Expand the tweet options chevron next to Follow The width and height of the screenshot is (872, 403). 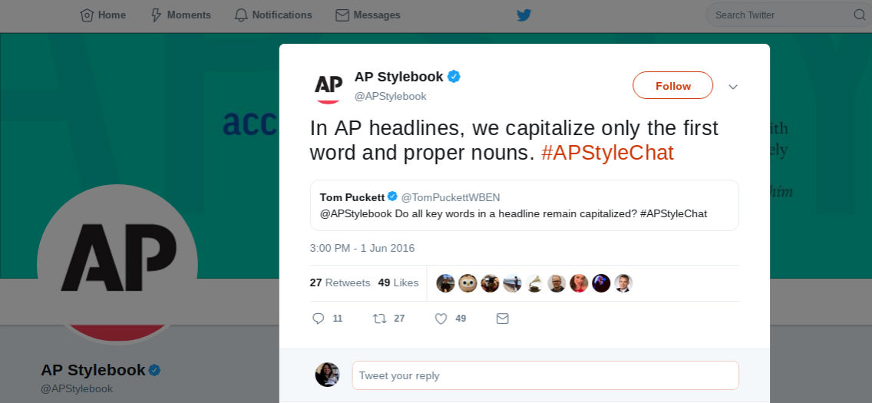pyautogui.click(x=733, y=87)
